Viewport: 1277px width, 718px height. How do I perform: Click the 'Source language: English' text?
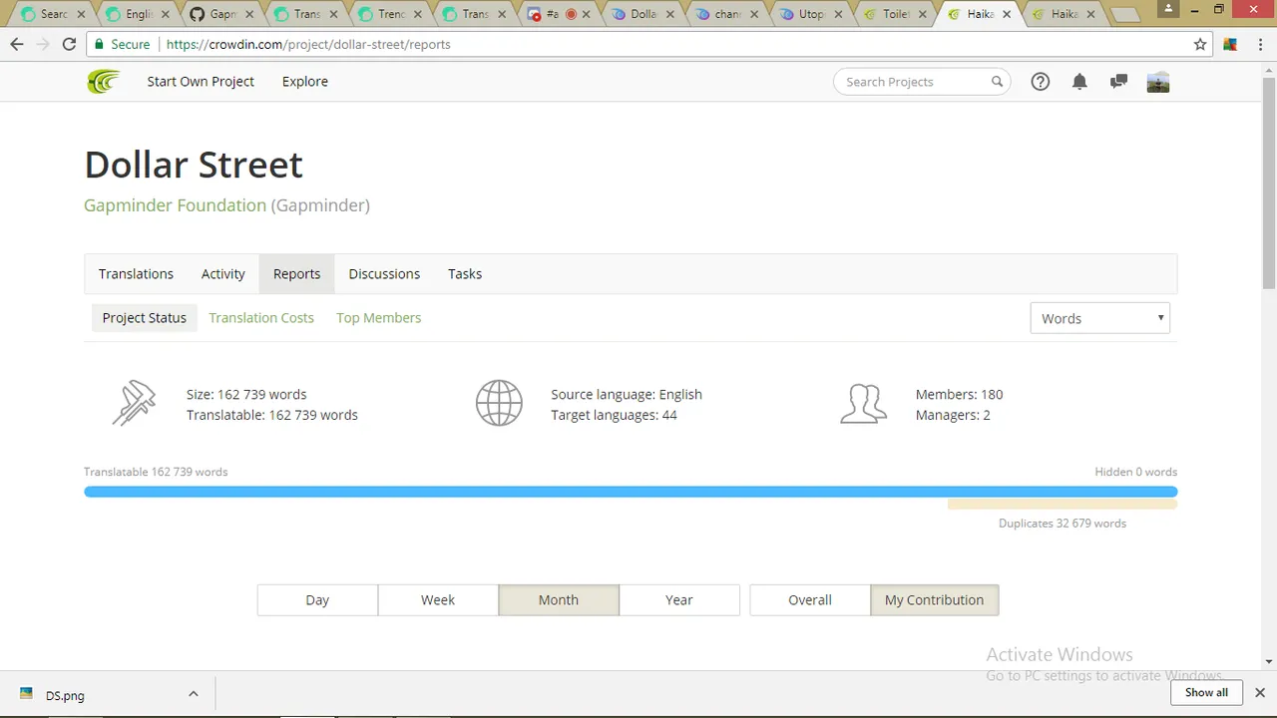627,395
